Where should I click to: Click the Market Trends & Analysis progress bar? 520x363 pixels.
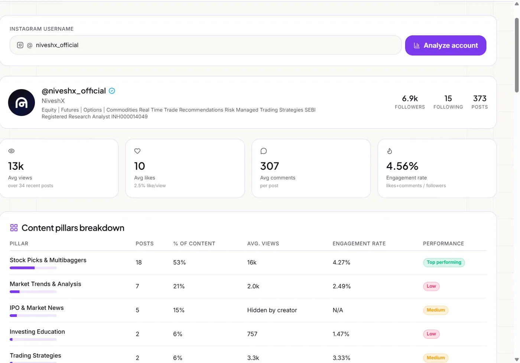click(x=33, y=292)
